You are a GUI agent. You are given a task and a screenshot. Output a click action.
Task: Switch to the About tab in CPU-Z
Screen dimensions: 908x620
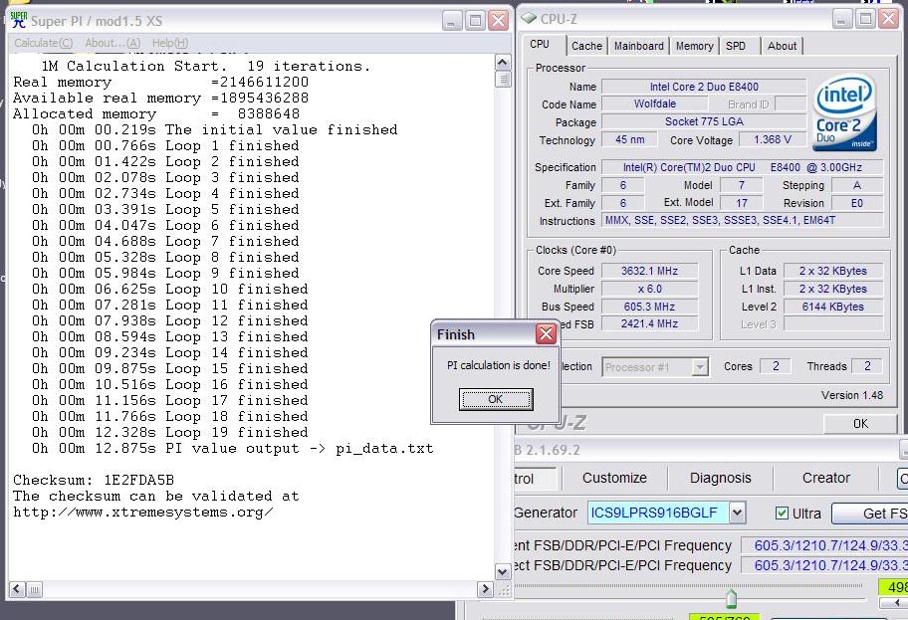(x=782, y=46)
